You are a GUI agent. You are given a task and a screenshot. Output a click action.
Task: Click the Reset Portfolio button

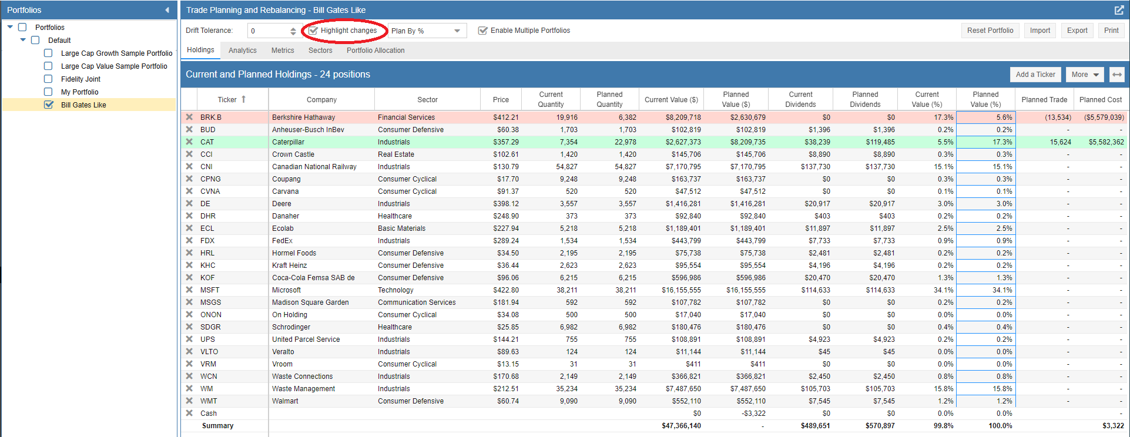pos(990,31)
